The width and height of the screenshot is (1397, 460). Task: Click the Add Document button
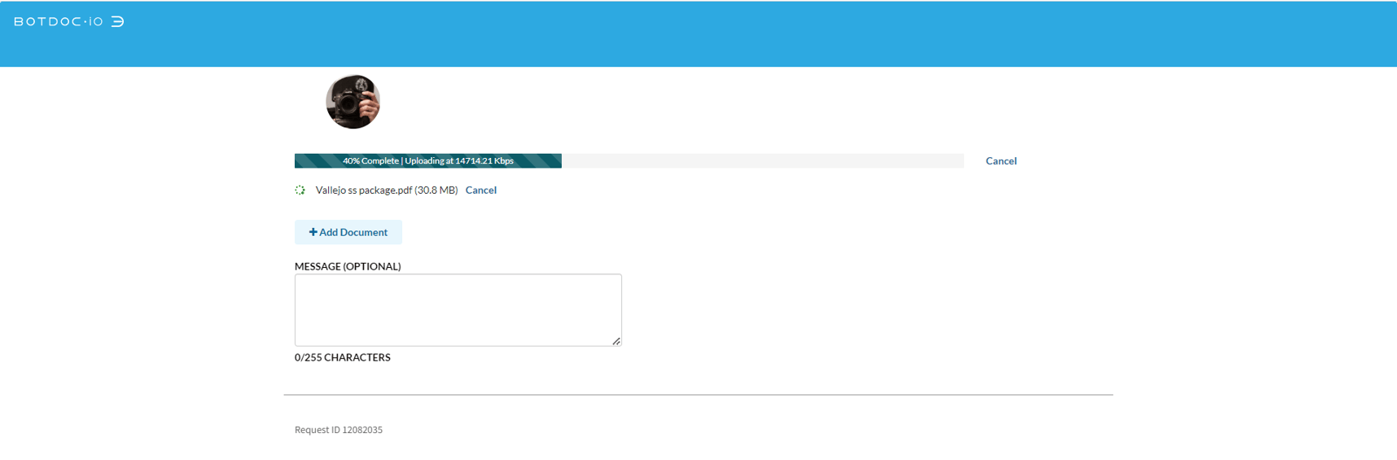pyautogui.click(x=348, y=232)
